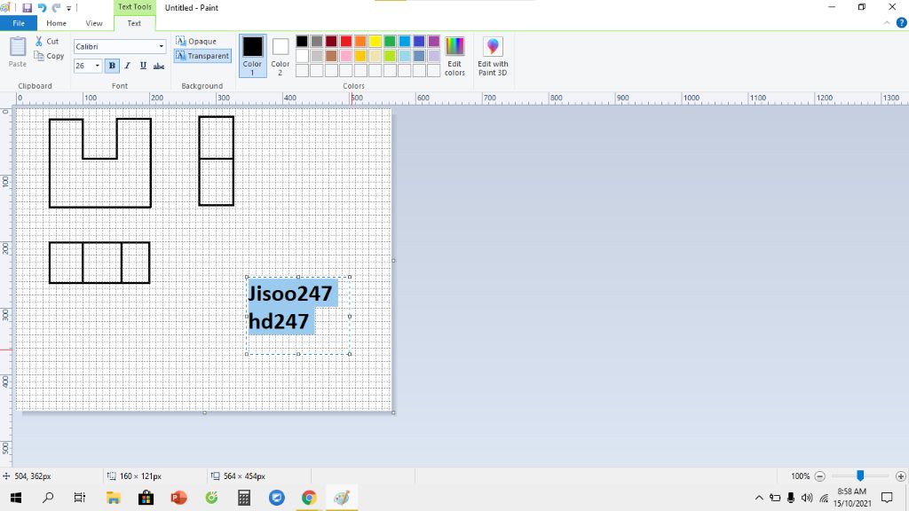Screen dimensions: 909x511
Task: Open File Explorer from the taskbar
Action: pyautogui.click(x=113, y=498)
